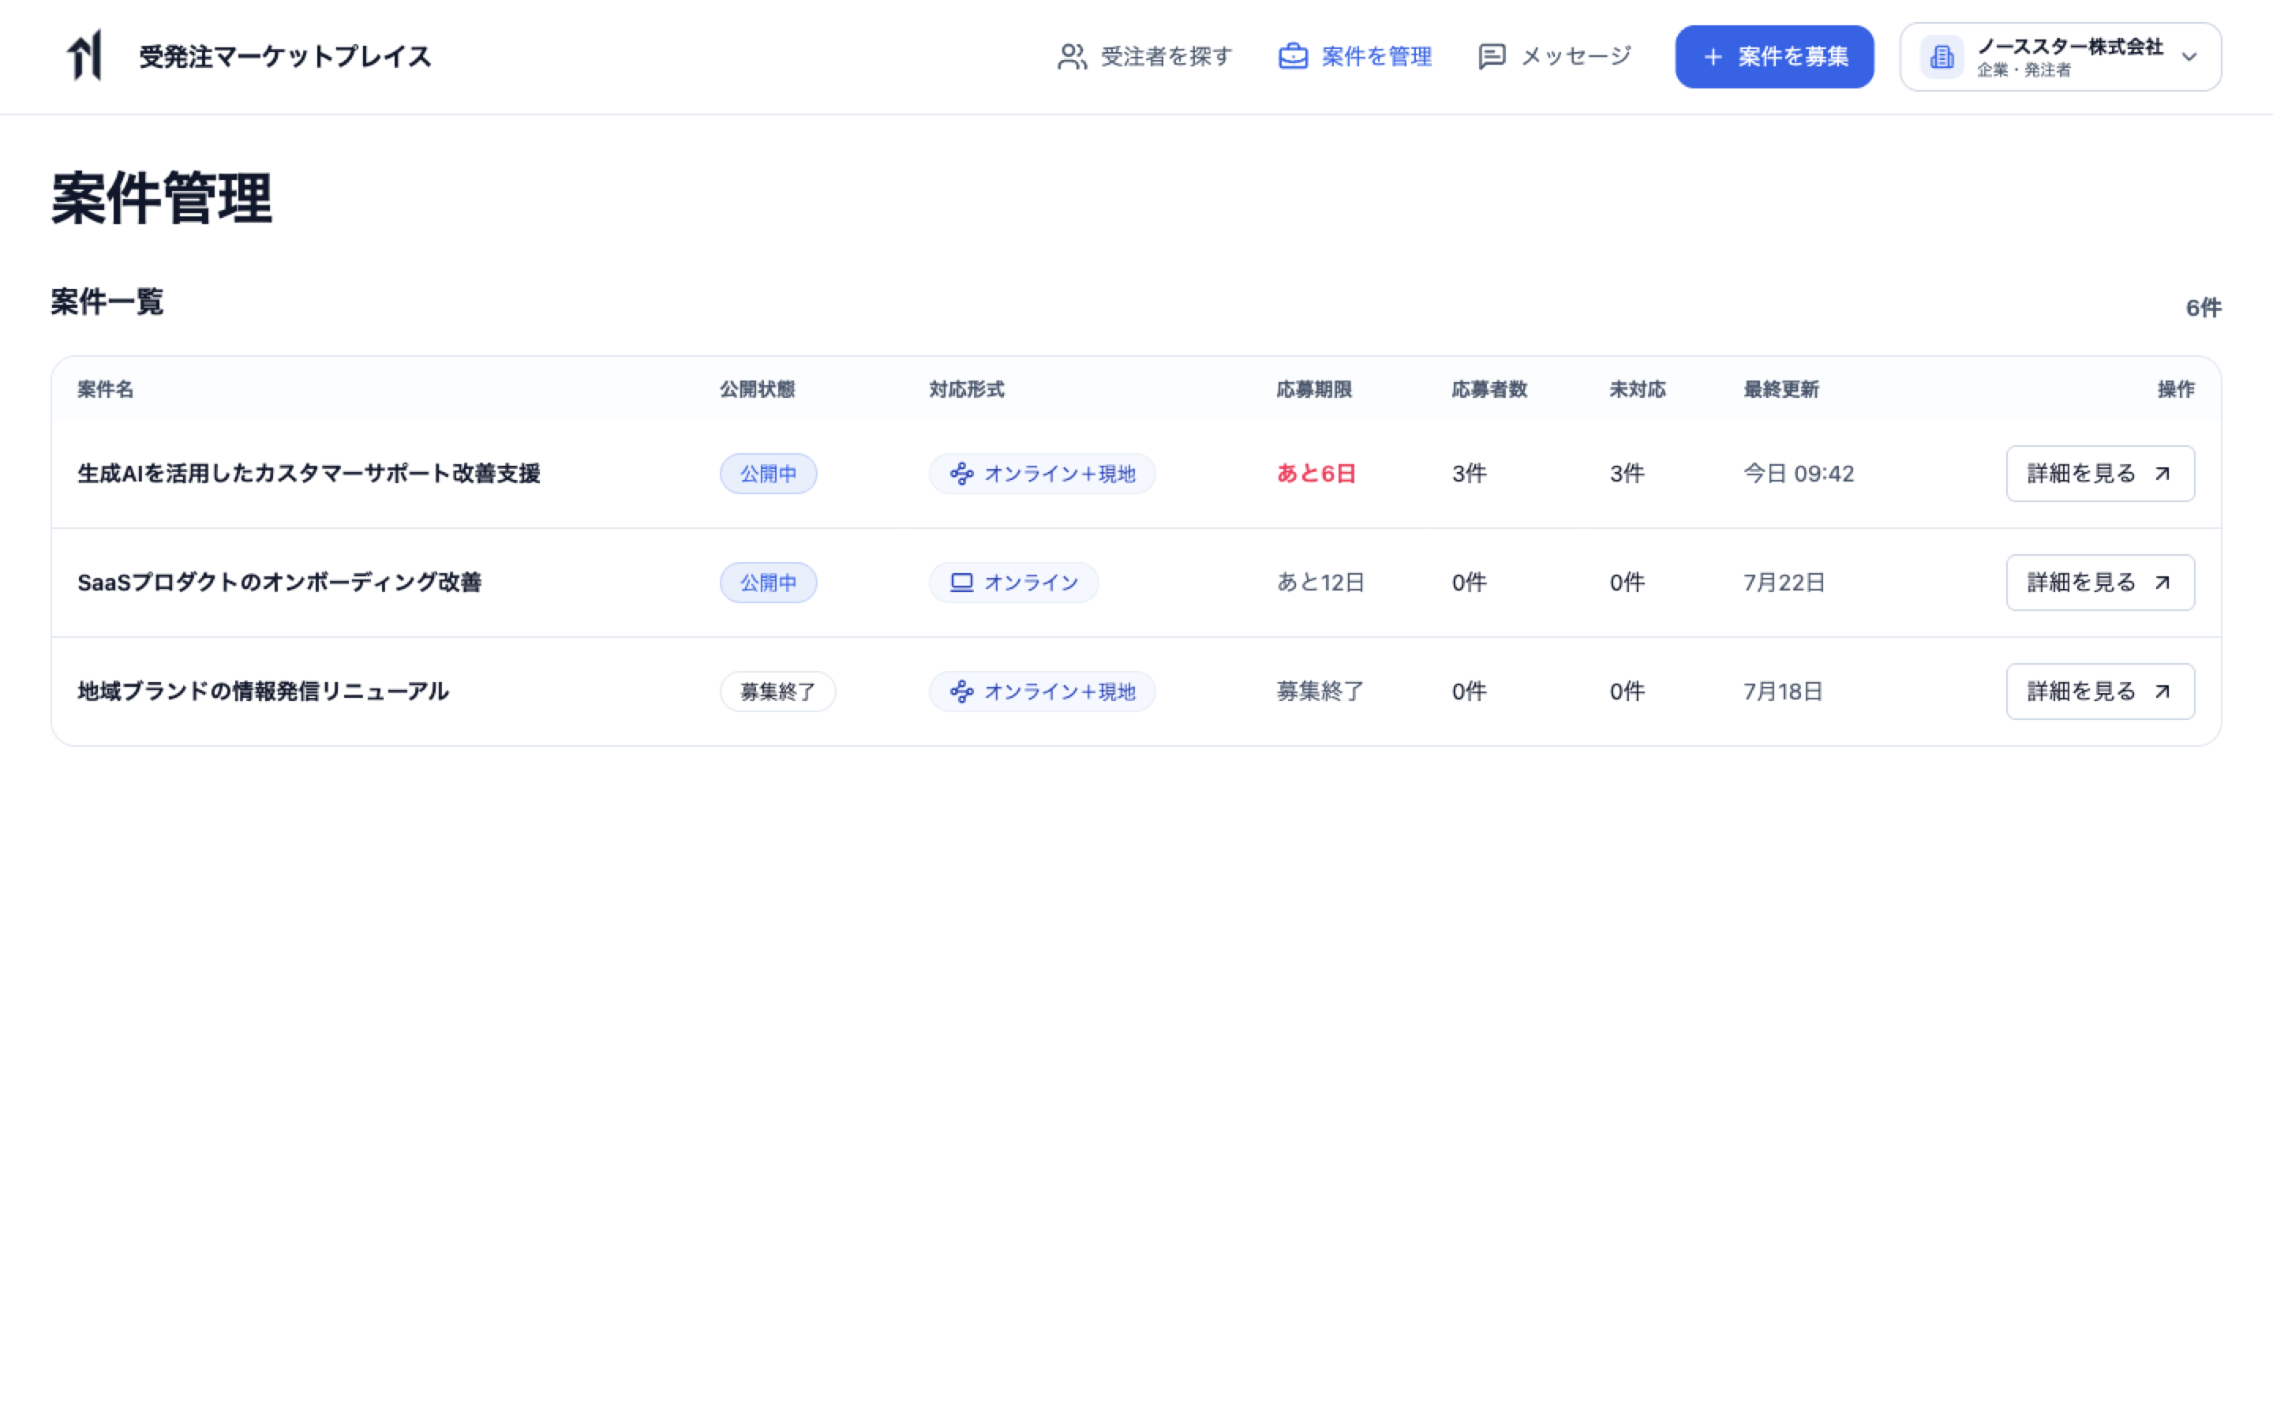Click the 6件 total count
The image size is (2273, 1421).
(x=2204, y=308)
